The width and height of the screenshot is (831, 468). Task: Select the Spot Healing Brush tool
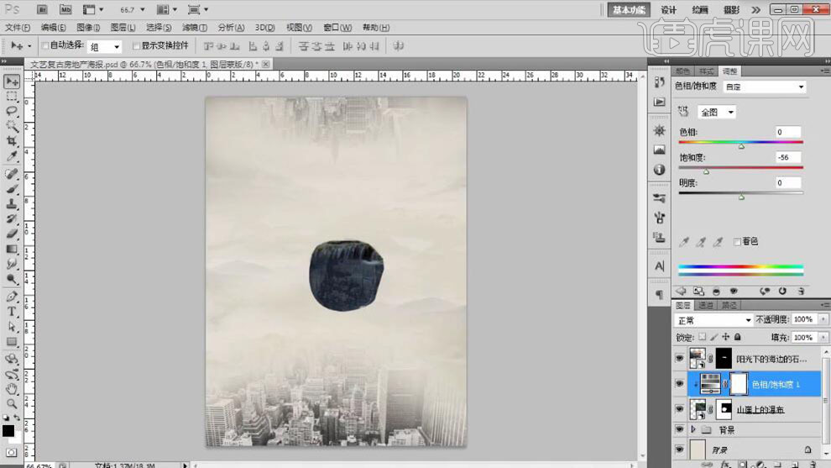click(x=12, y=174)
